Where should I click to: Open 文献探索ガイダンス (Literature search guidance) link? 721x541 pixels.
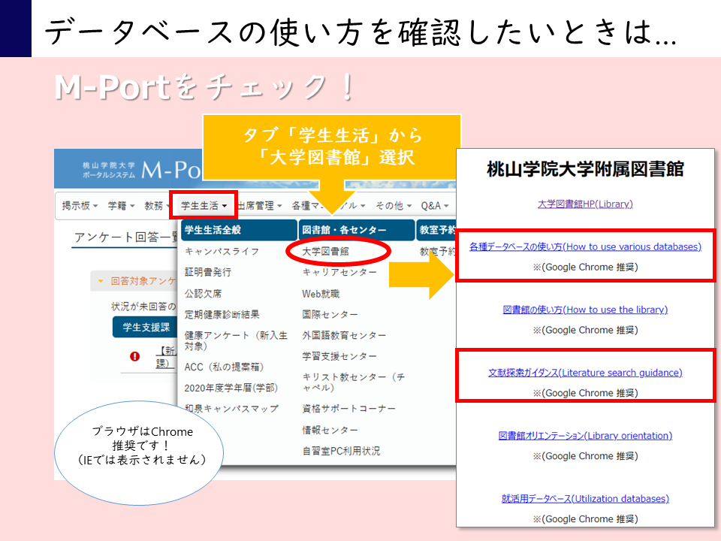[x=585, y=373]
